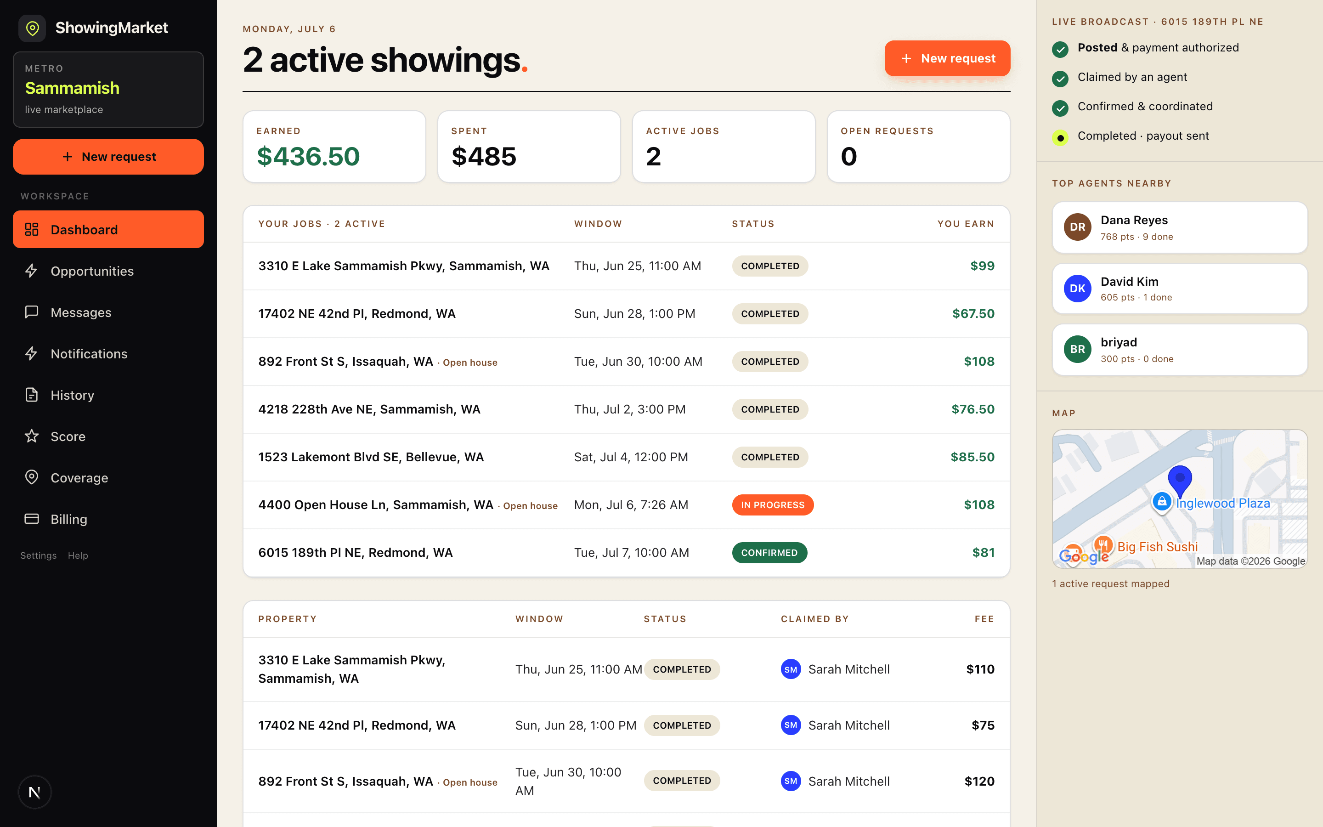Click $110 fee value

coord(980,669)
